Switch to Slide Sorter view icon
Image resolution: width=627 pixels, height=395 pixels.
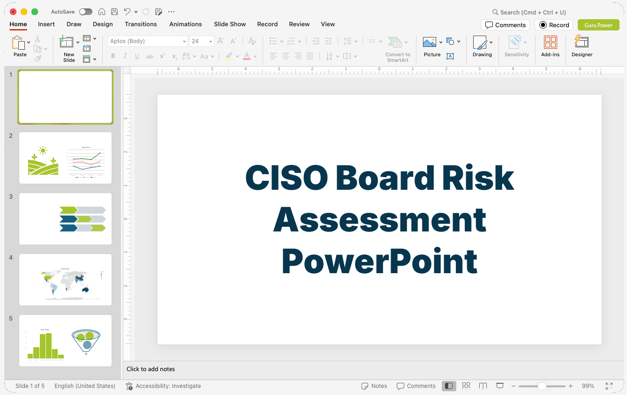(466, 386)
